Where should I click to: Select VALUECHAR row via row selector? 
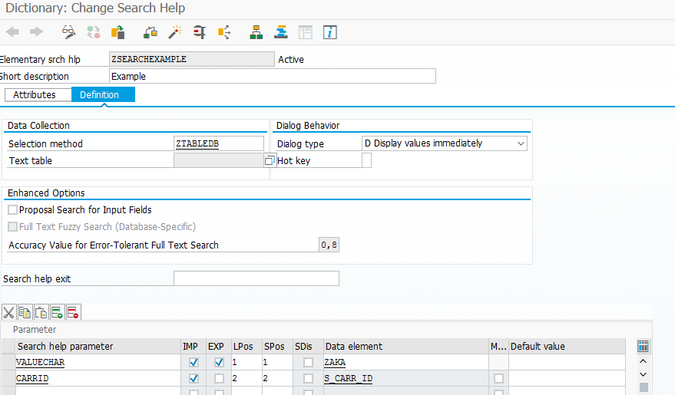click(8, 362)
